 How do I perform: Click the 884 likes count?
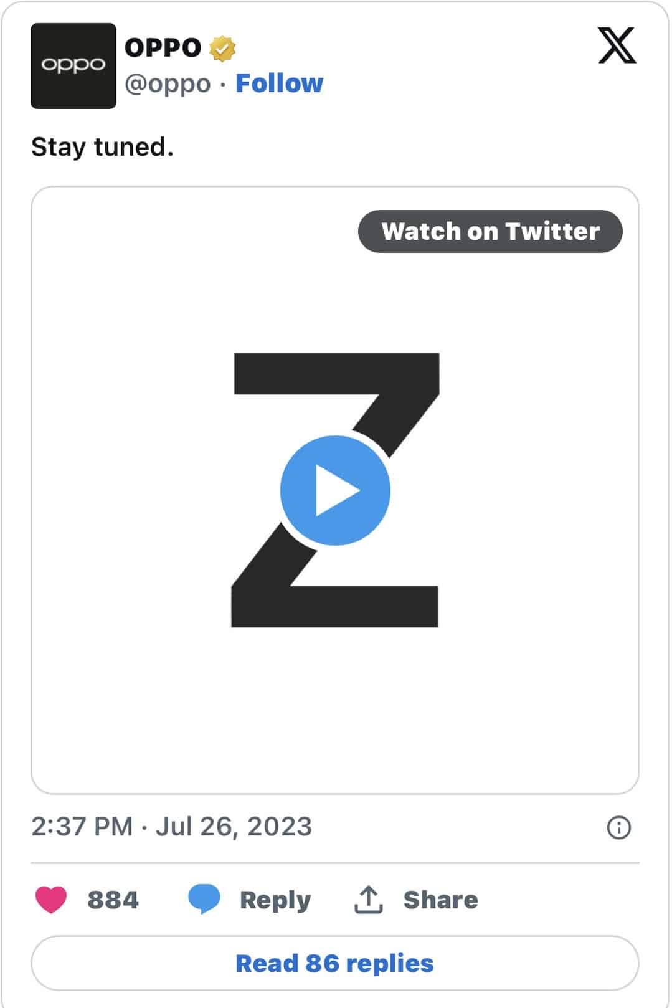[x=113, y=900]
